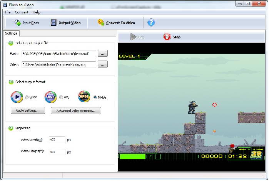Image resolution: width=269 pixels, height=181 pixels.
Task: Open the Help menu
Action: (x=36, y=12)
